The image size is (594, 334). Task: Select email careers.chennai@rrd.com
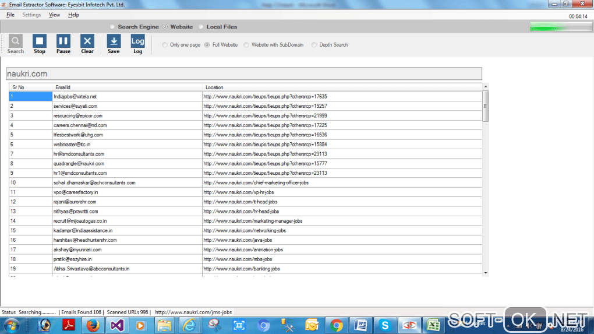click(80, 125)
